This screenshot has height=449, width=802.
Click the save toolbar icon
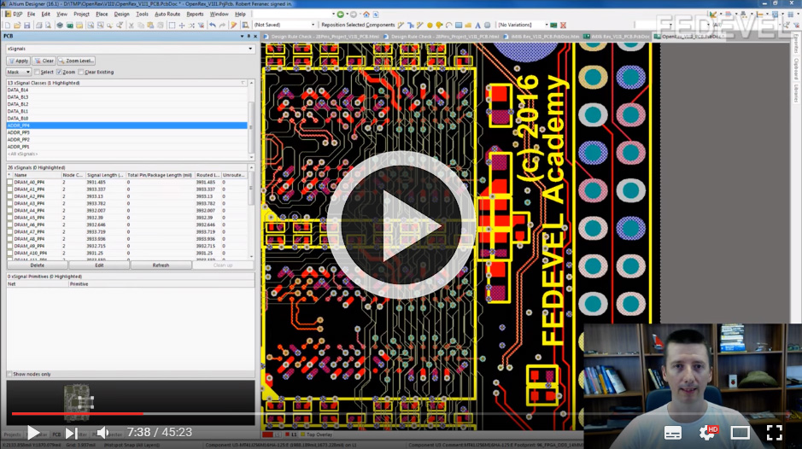click(26, 25)
